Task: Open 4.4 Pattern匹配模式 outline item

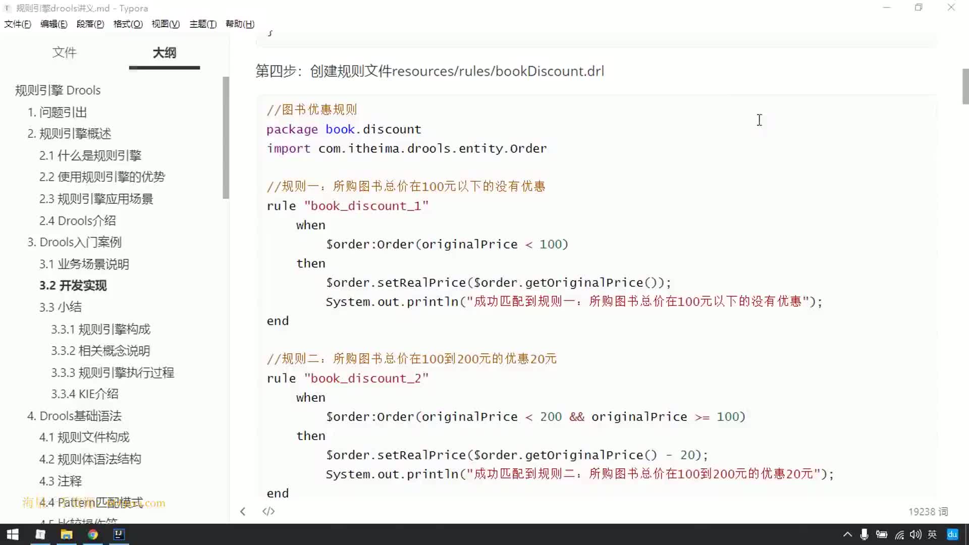Action: click(91, 503)
